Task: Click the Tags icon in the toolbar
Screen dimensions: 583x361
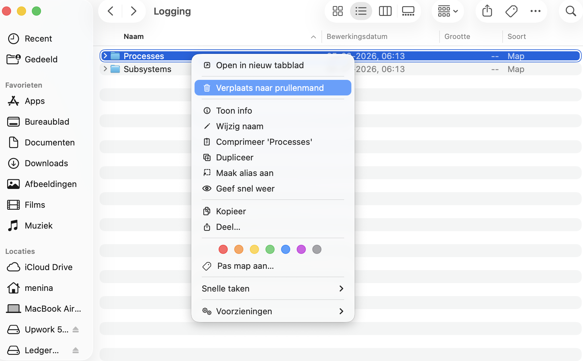Action: [x=511, y=11]
